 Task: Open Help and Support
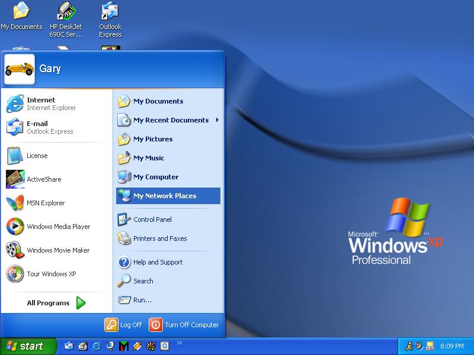pyautogui.click(x=168, y=262)
